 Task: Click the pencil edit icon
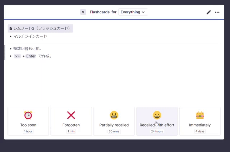pos(209,12)
